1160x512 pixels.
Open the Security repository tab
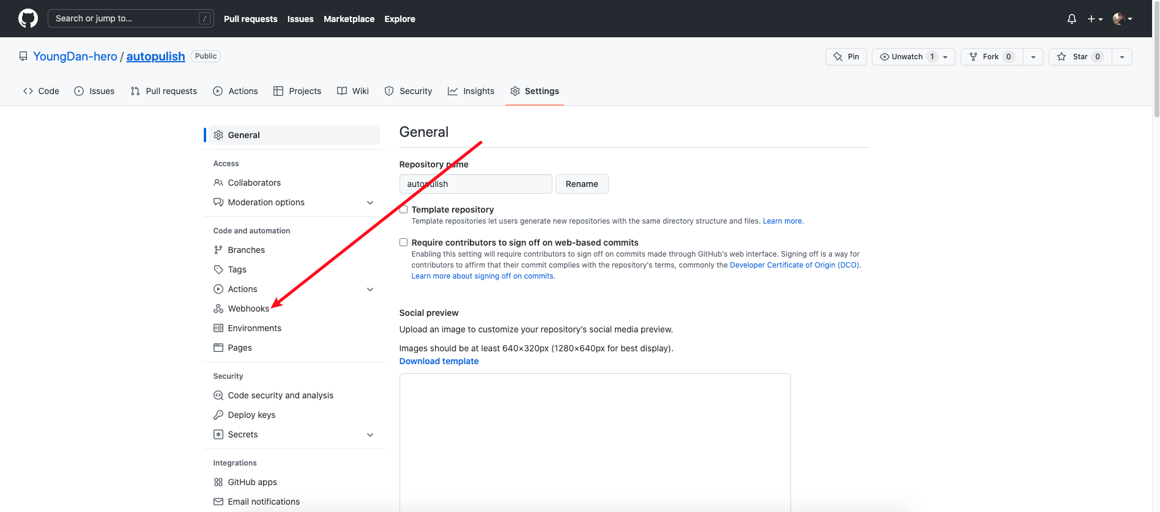pyautogui.click(x=408, y=91)
